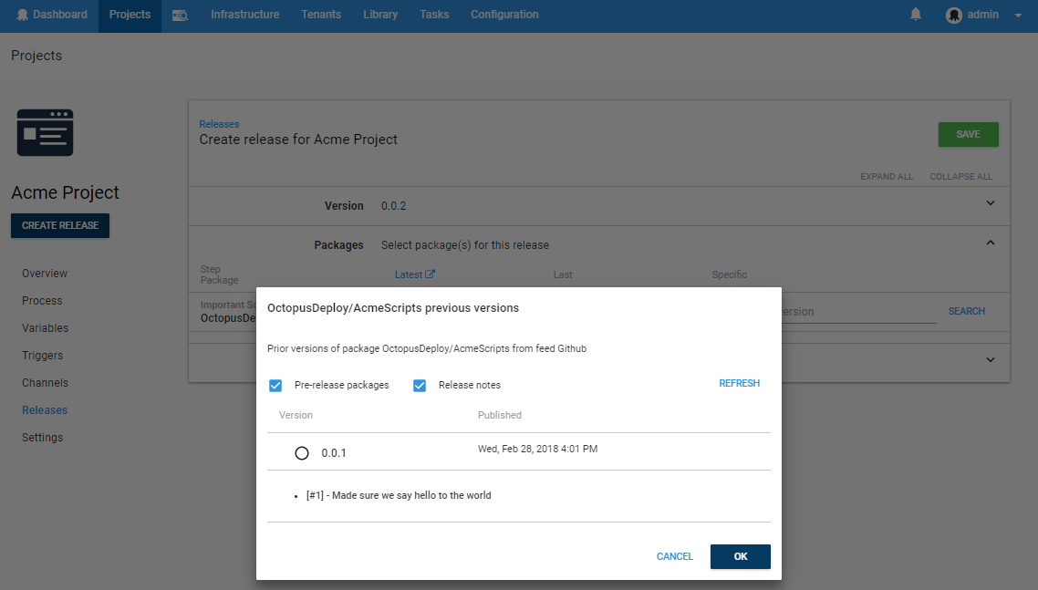This screenshot has width=1038, height=590.
Task: Go to the Library menu
Action: click(380, 15)
